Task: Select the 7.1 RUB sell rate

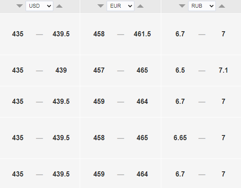Action: pyautogui.click(x=224, y=70)
